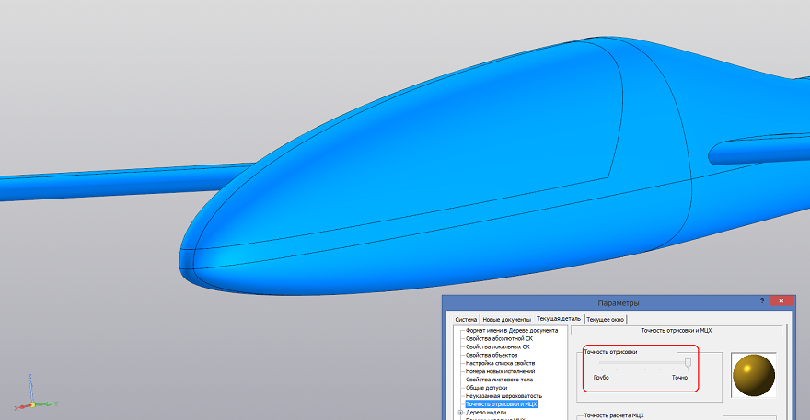Select Неуказанная шероховатость in the tree
The image size is (810, 420).
click(507, 396)
